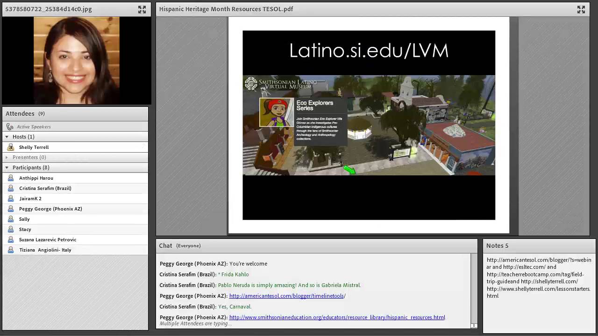Select attendee Anthippi Harou
The image size is (598, 336).
(x=75, y=178)
